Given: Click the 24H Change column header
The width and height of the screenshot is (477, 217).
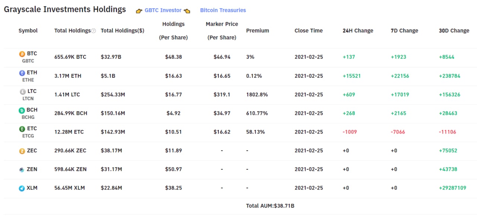Looking at the screenshot, I should click(358, 31).
